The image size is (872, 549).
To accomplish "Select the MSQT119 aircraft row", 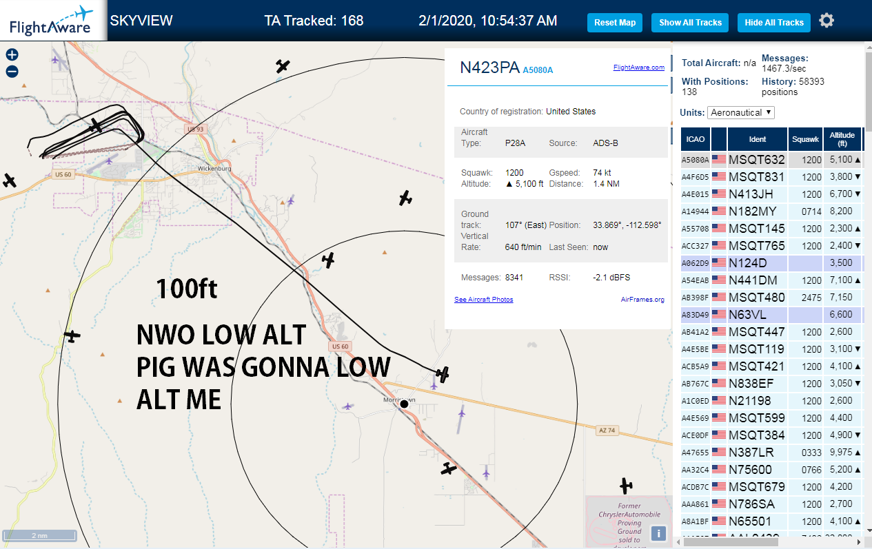I will click(x=771, y=349).
